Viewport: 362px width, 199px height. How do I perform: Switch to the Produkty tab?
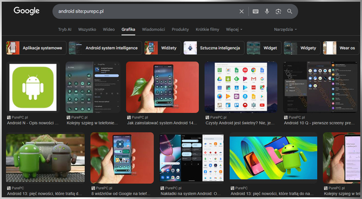coord(180,30)
